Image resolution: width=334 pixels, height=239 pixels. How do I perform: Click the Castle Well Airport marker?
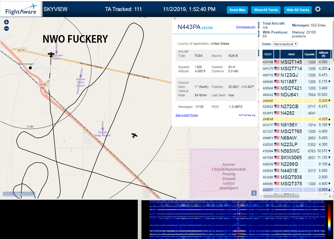pyautogui.click(x=56, y=52)
